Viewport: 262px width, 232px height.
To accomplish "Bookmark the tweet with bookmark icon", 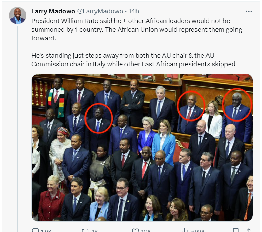I will tap(236, 230).
